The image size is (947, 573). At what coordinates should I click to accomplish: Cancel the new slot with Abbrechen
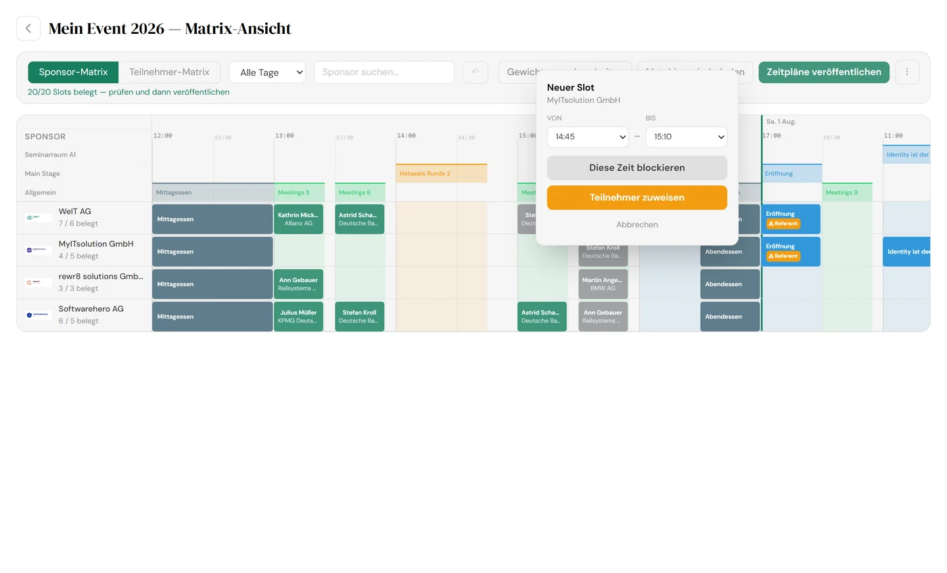point(637,225)
